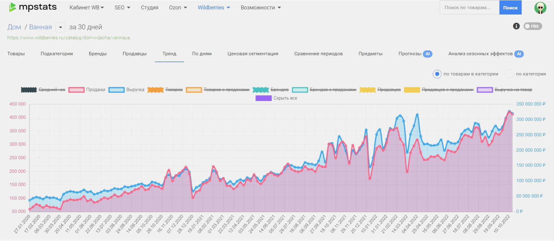Image resolution: width=554 pixels, height=241 pixels.
Task: Open 'Анализ сезонных эффектов' AI tab
Action: 486,54
